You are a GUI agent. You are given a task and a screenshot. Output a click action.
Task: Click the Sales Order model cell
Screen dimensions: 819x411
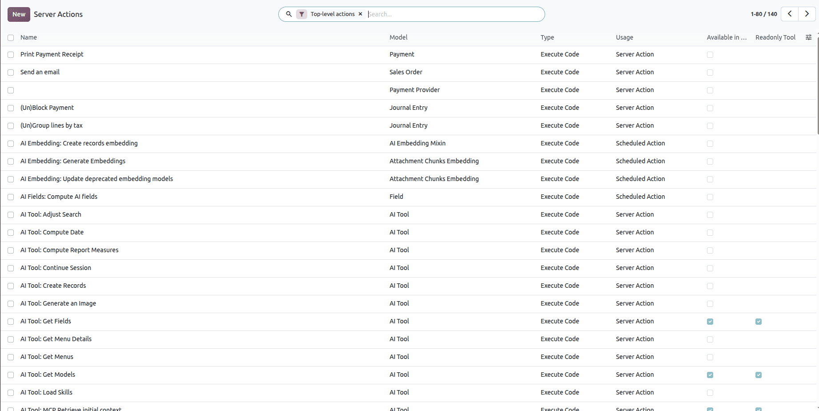406,72
